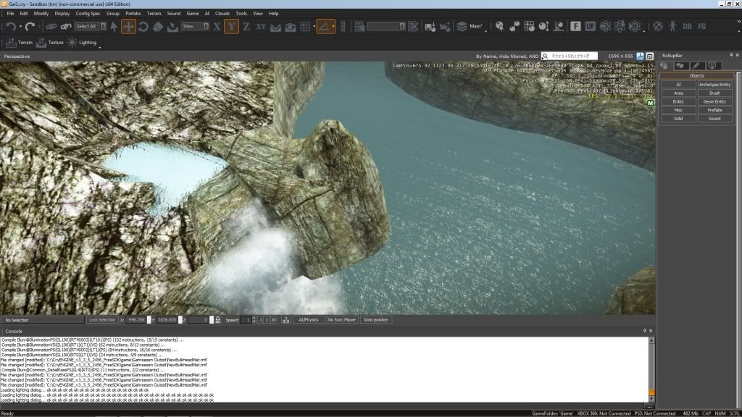Viewport: 742px width, 417px height.
Task: Click the Lock Selection button
Action: point(102,320)
